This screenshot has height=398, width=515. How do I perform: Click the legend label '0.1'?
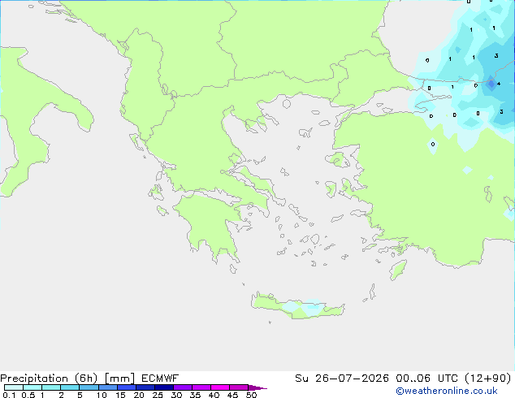[x=9, y=395]
